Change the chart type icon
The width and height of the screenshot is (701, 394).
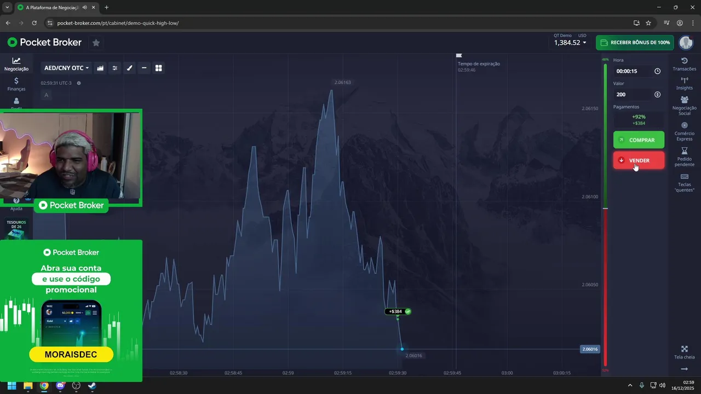pos(100,68)
